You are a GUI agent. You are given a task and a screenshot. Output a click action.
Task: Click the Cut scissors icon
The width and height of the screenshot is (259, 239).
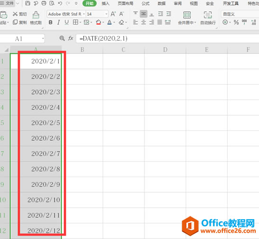[x=15, y=14]
